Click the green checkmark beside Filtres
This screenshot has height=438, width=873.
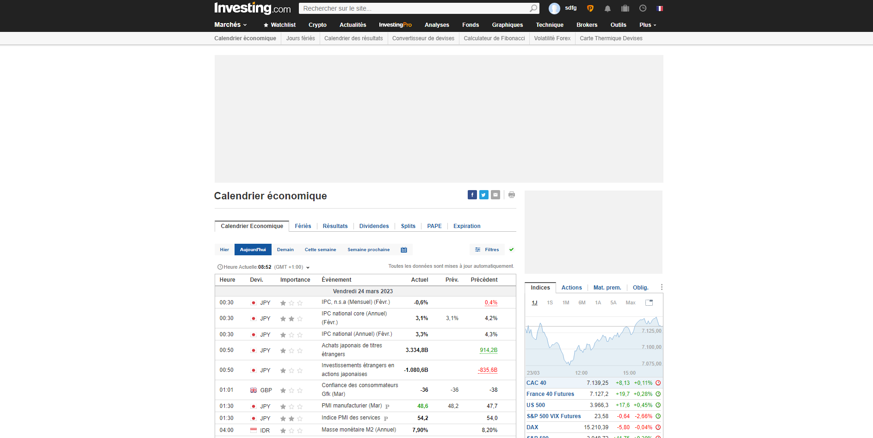(x=511, y=250)
